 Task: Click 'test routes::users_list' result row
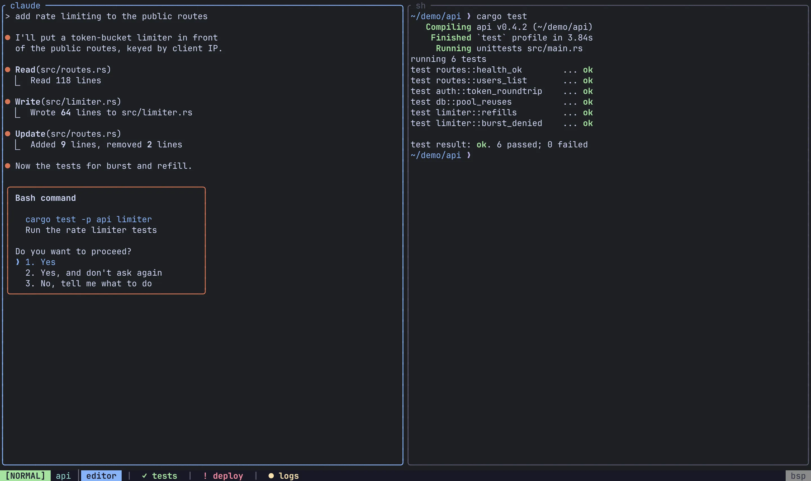click(502, 80)
